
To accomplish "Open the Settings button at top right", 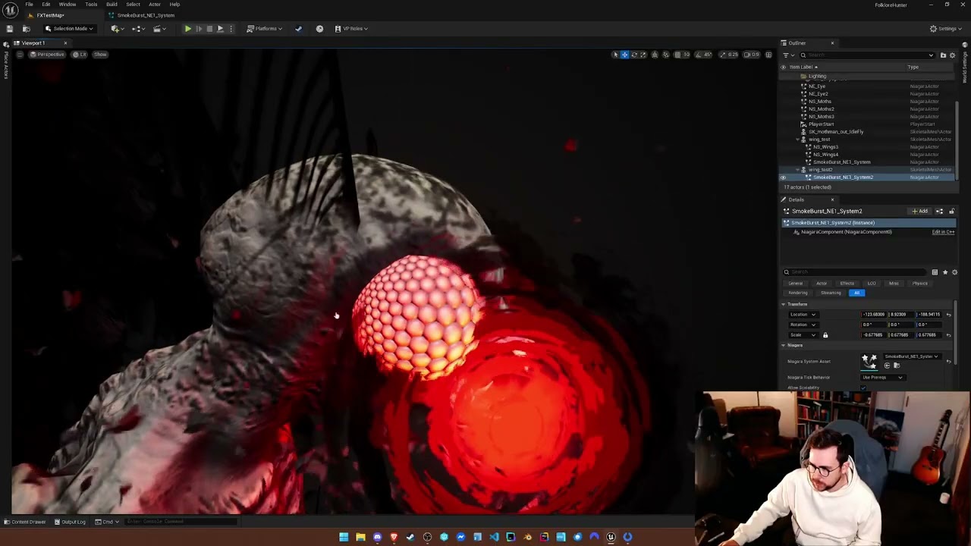I will pyautogui.click(x=944, y=29).
